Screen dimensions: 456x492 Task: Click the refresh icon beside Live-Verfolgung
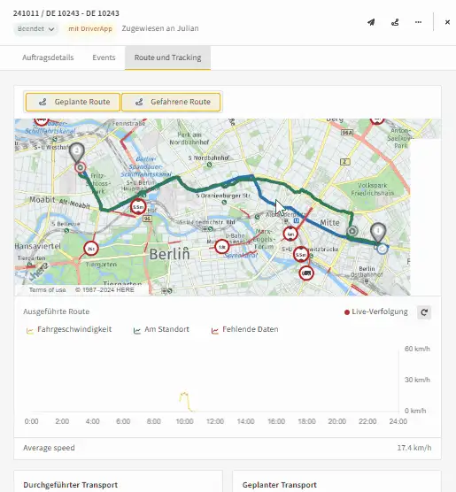pyautogui.click(x=424, y=312)
